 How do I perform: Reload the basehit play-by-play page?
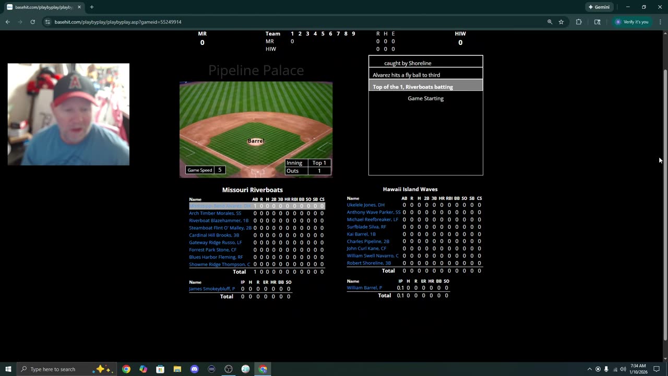(x=32, y=22)
